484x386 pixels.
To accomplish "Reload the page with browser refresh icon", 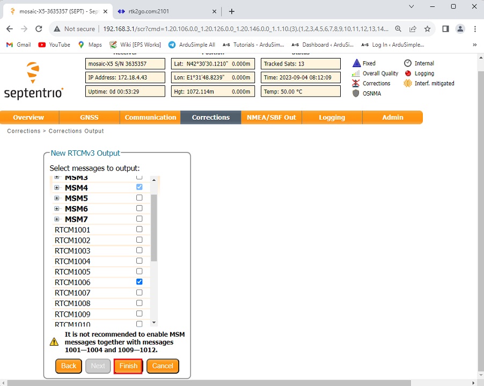I will point(39,29).
